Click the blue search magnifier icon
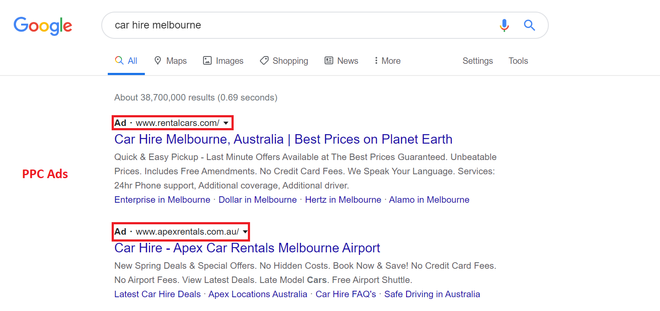Screen dimensions: 660x311 click(x=529, y=25)
